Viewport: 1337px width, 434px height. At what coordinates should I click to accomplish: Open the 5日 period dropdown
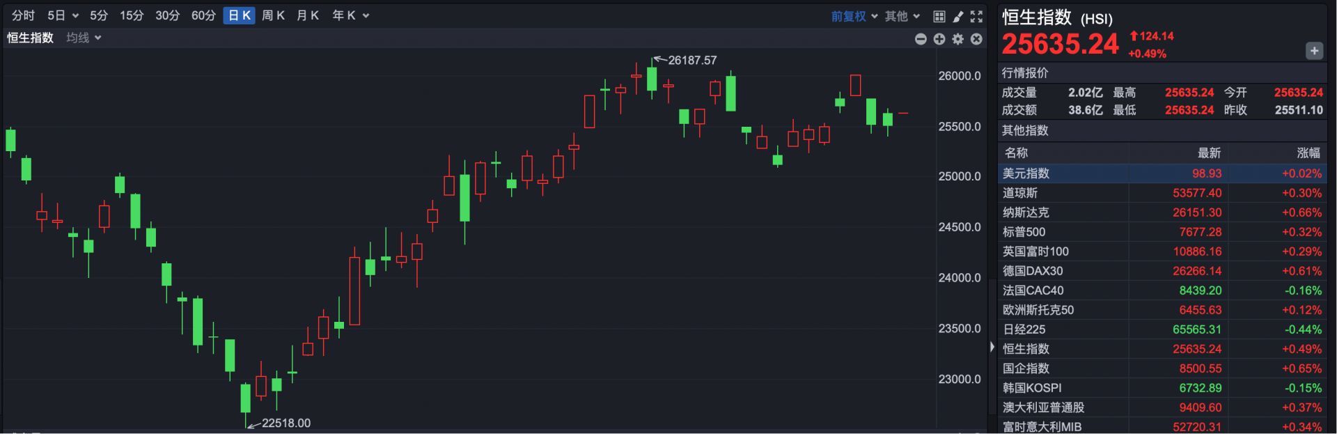(x=63, y=15)
